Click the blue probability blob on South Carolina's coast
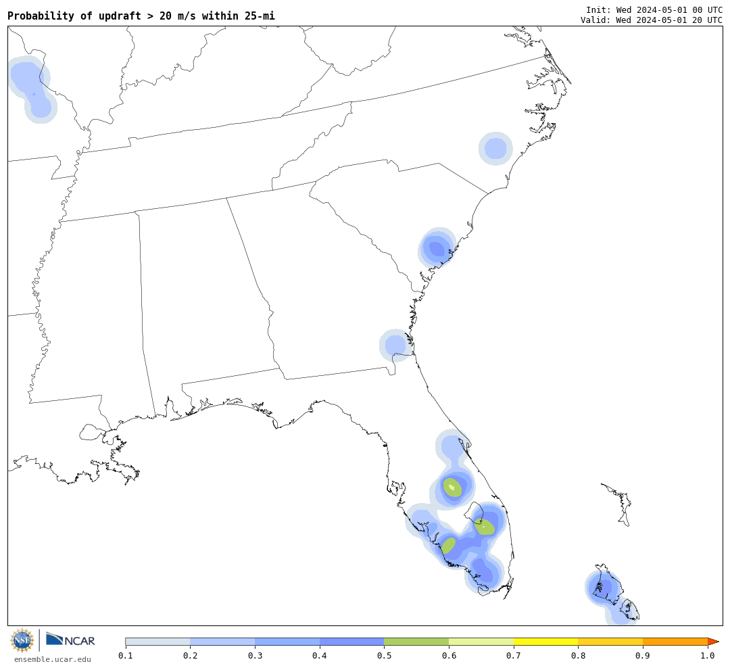This screenshot has height=668, width=730. point(437,247)
